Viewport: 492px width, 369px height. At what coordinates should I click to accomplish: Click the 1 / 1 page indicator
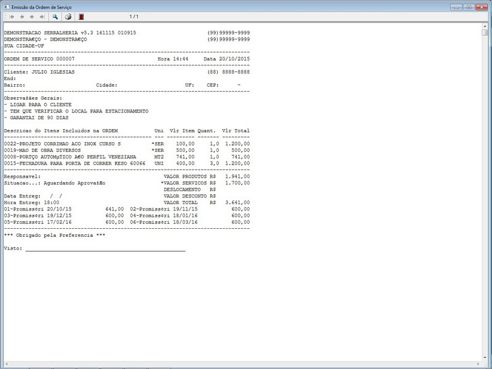tap(133, 17)
